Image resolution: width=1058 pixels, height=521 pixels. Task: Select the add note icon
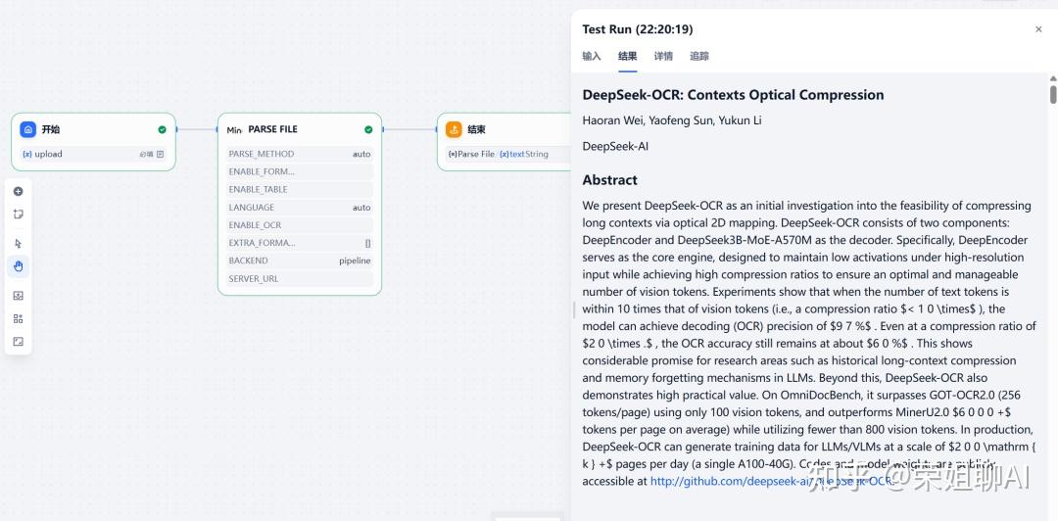click(x=19, y=213)
